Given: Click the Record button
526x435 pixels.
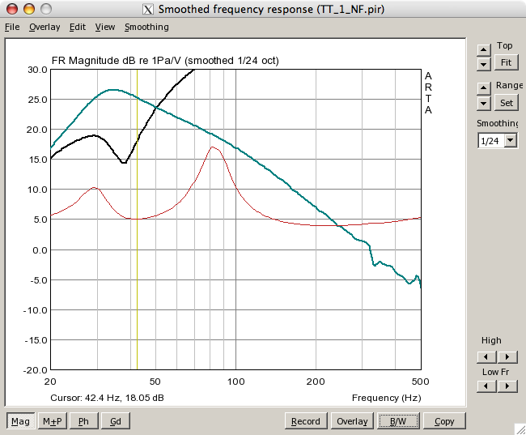Looking at the screenshot, I should pos(306,421).
